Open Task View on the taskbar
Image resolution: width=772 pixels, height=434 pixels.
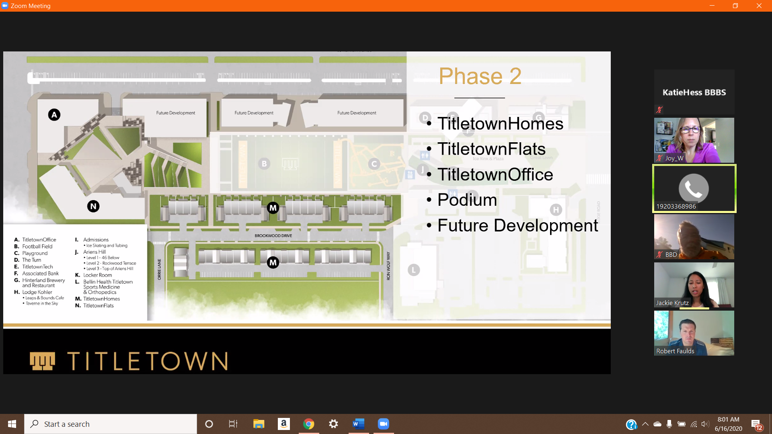pos(233,424)
